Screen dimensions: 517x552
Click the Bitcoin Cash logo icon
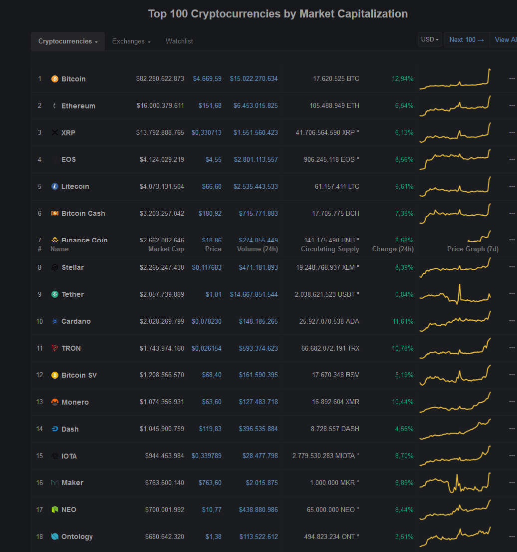55,213
